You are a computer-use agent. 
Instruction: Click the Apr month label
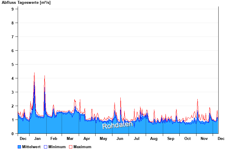[87, 138]
